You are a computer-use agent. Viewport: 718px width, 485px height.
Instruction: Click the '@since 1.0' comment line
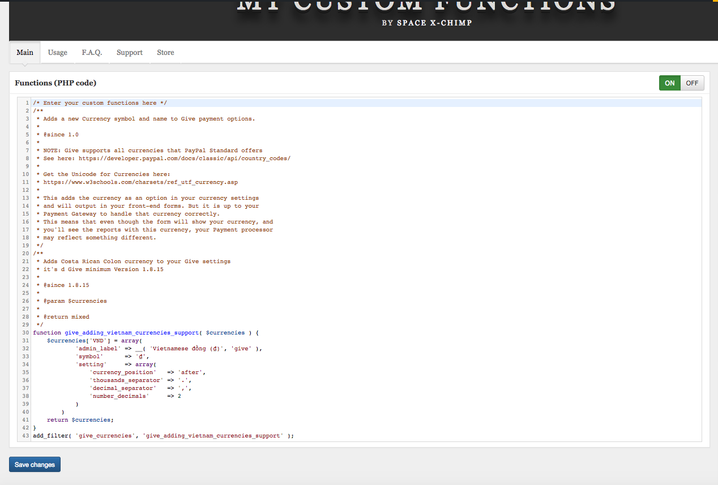57,135
